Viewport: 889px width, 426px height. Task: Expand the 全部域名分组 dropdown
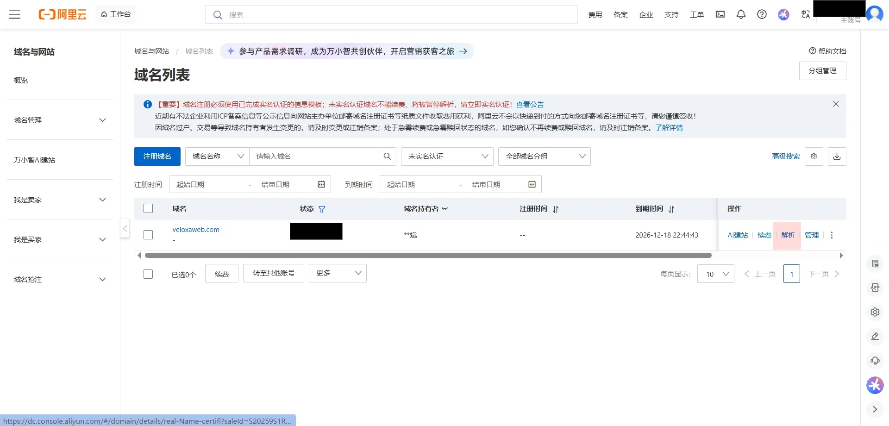[544, 157]
